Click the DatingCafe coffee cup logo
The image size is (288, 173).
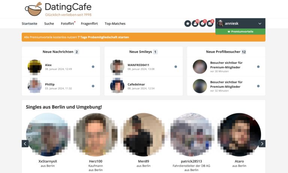[34, 9]
